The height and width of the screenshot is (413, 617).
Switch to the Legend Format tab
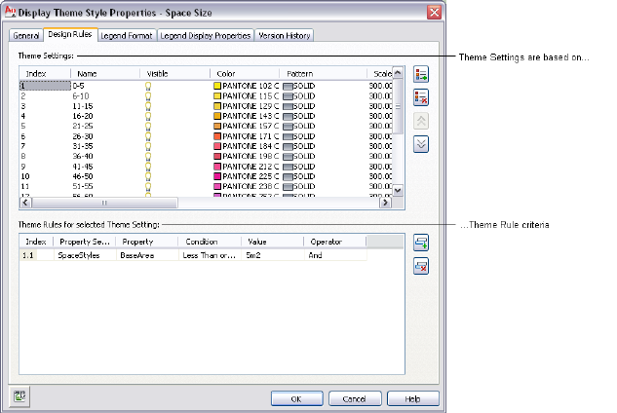[127, 35]
